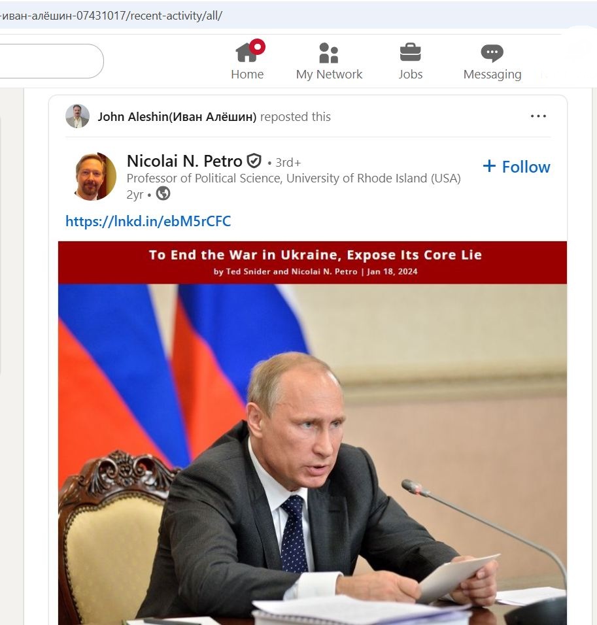Click the LinkedIn search input field
Image resolution: width=597 pixels, height=625 pixels.
coord(51,61)
